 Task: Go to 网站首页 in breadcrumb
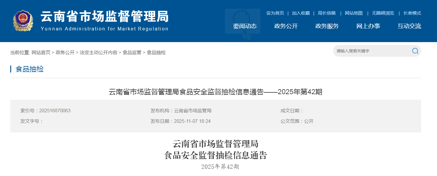click(41, 53)
